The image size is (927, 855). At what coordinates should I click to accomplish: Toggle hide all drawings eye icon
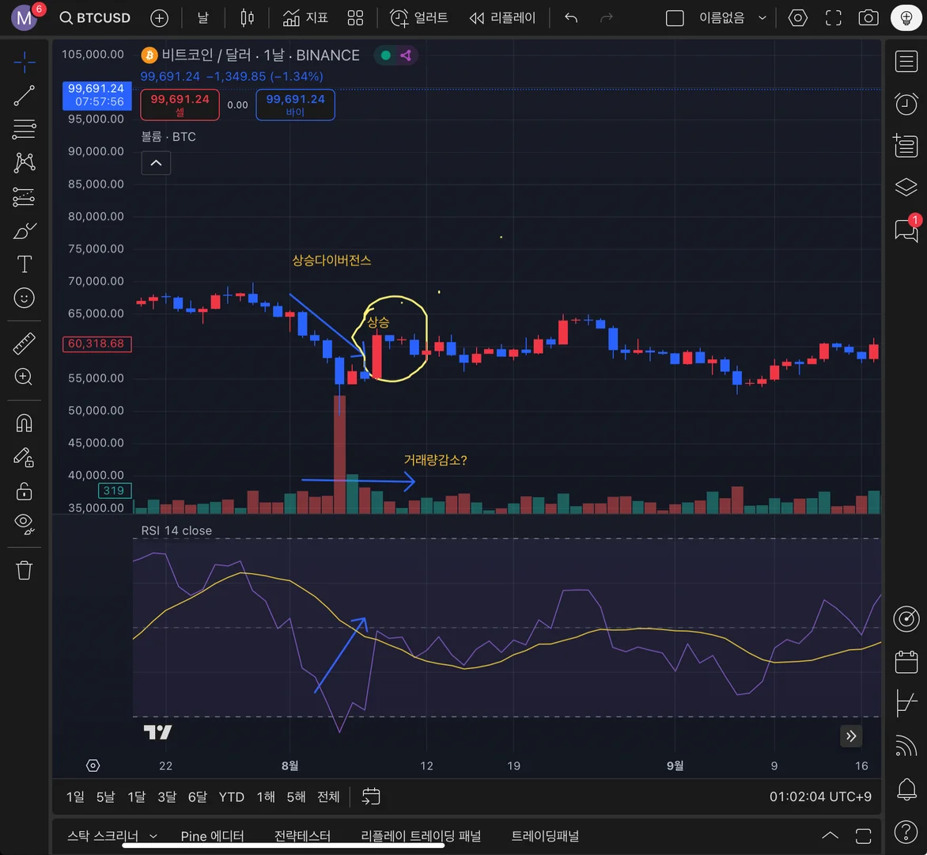click(25, 524)
